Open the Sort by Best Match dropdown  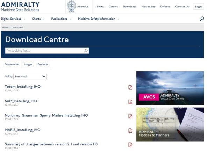[30, 76]
